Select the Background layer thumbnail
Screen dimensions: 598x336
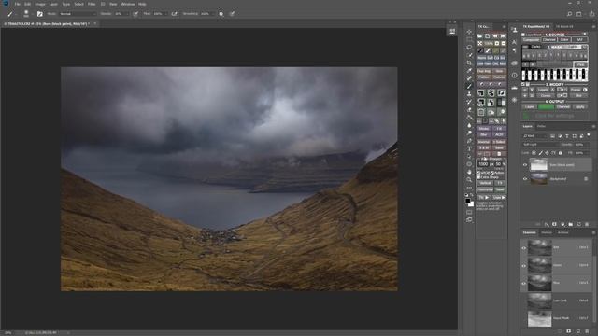click(538, 178)
